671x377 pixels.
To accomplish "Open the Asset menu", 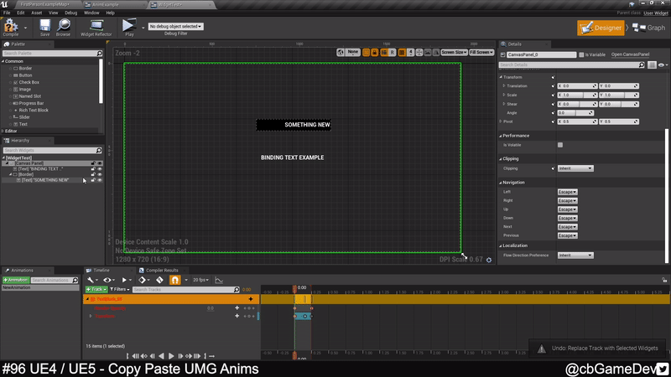I will [36, 13].
